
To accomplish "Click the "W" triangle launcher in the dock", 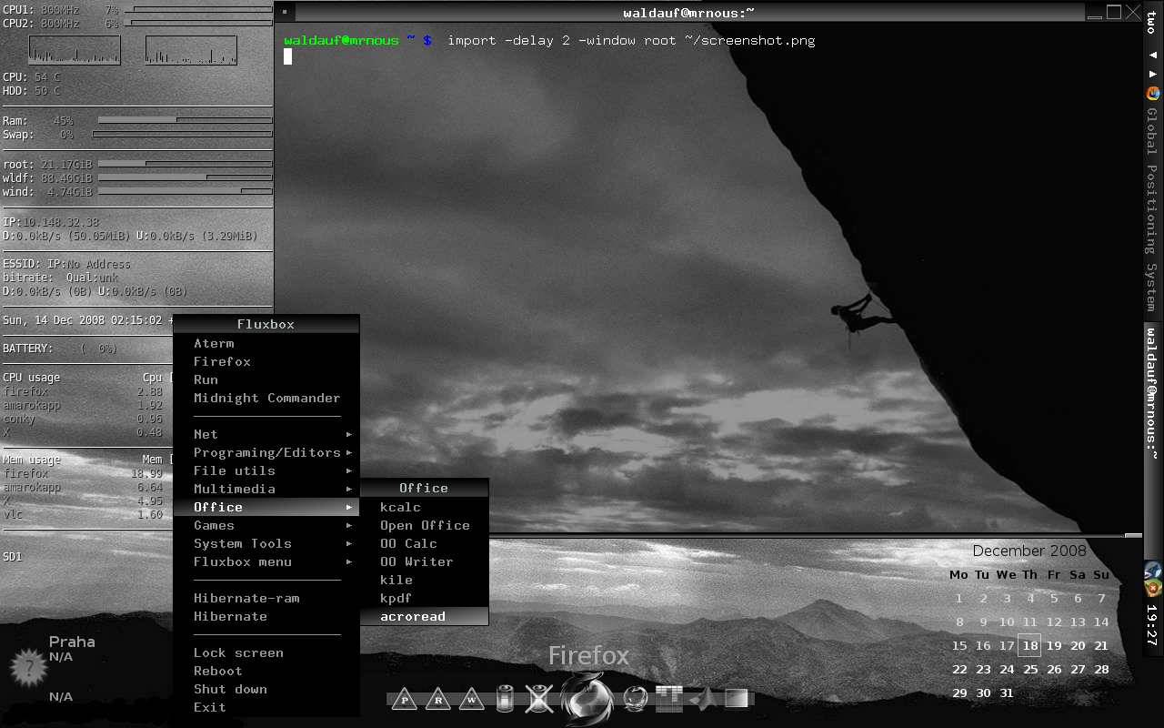I will click(x=472, y=699).
